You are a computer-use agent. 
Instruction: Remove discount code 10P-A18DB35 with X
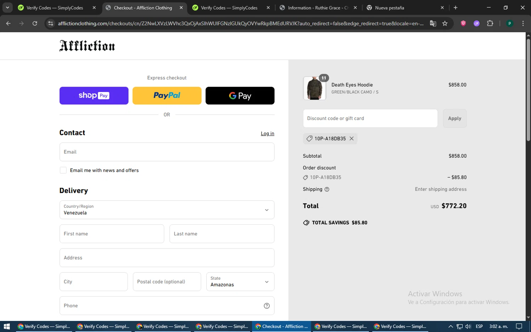[x=352, y=138]
